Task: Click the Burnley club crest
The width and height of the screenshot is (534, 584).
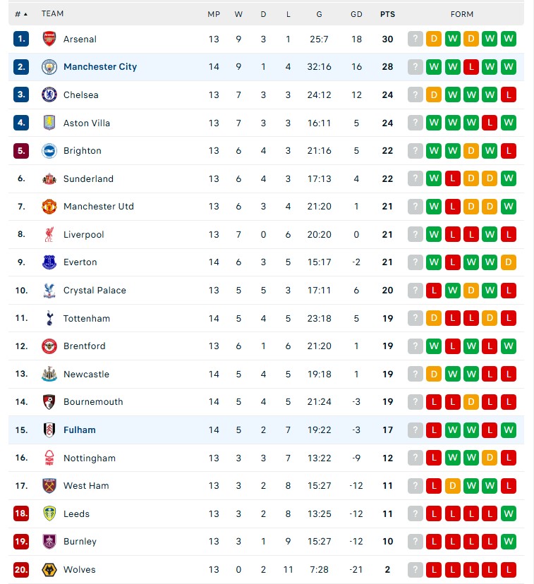Action: pyautogui.click(x=49, y=542)
